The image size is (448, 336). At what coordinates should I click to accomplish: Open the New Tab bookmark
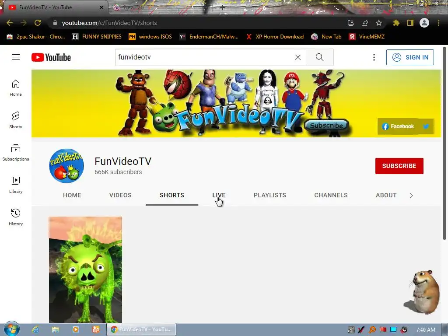326,37
